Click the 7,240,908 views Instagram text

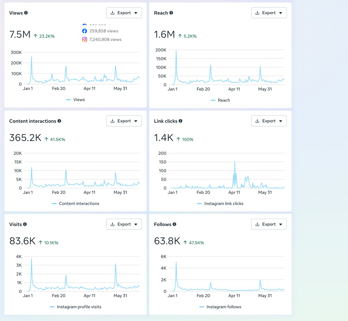[x=105, y=39]
